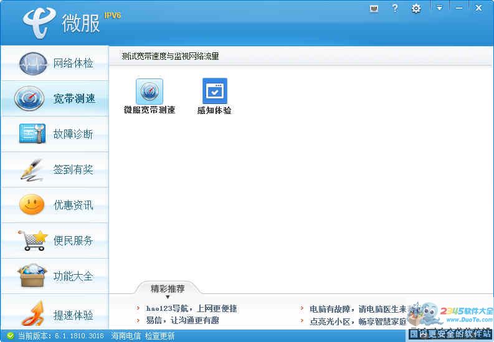Switch to 便民服务 section
Image resolution: width=494 pixels, height=342 pixels.
click(54, 240)
